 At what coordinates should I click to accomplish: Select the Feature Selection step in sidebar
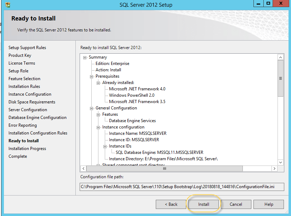coord(24,79)
